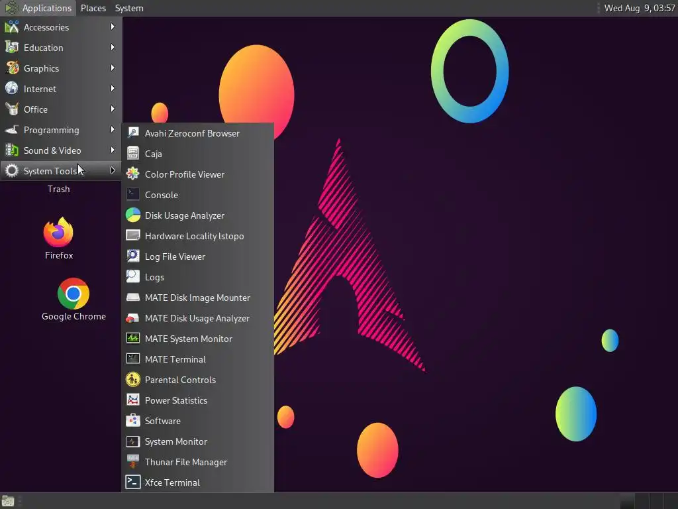The height and width of the screenshot is (509, 678).
Task: Click the Sound & Video category icon
Action: 12,150
